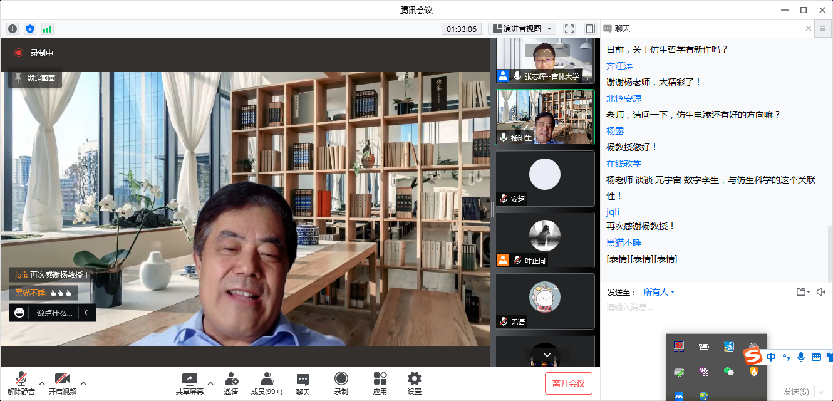
Task: Check the green network signal icon
Action: (x=48, y=29)
